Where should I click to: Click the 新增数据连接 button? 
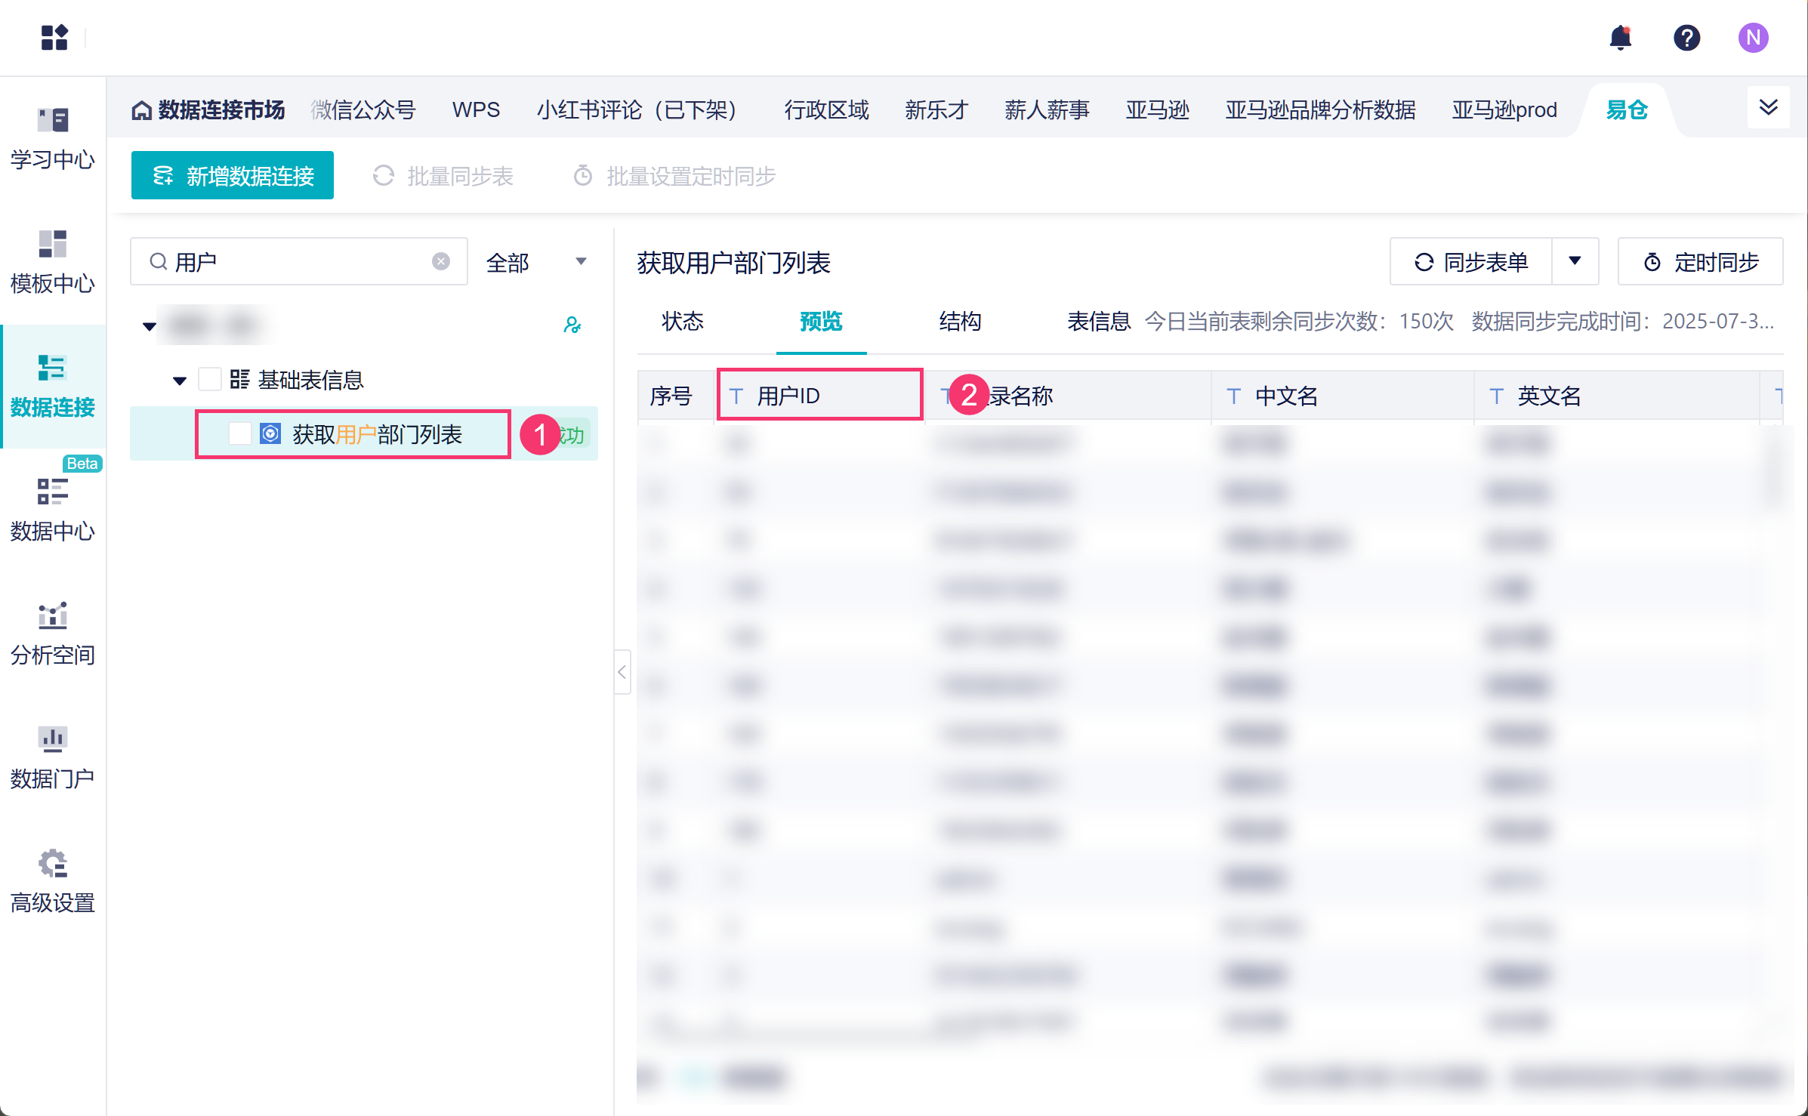(233, 176)
